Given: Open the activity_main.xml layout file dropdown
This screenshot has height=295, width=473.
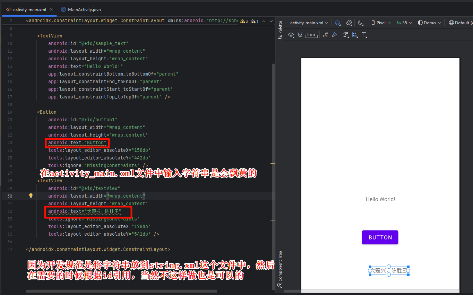Looking at the screenshot, I should [x=309, y=23].
